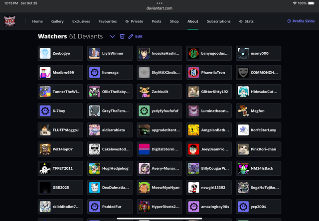Open the Subscriptions tab
319x221 pixels.
(219, 21)
